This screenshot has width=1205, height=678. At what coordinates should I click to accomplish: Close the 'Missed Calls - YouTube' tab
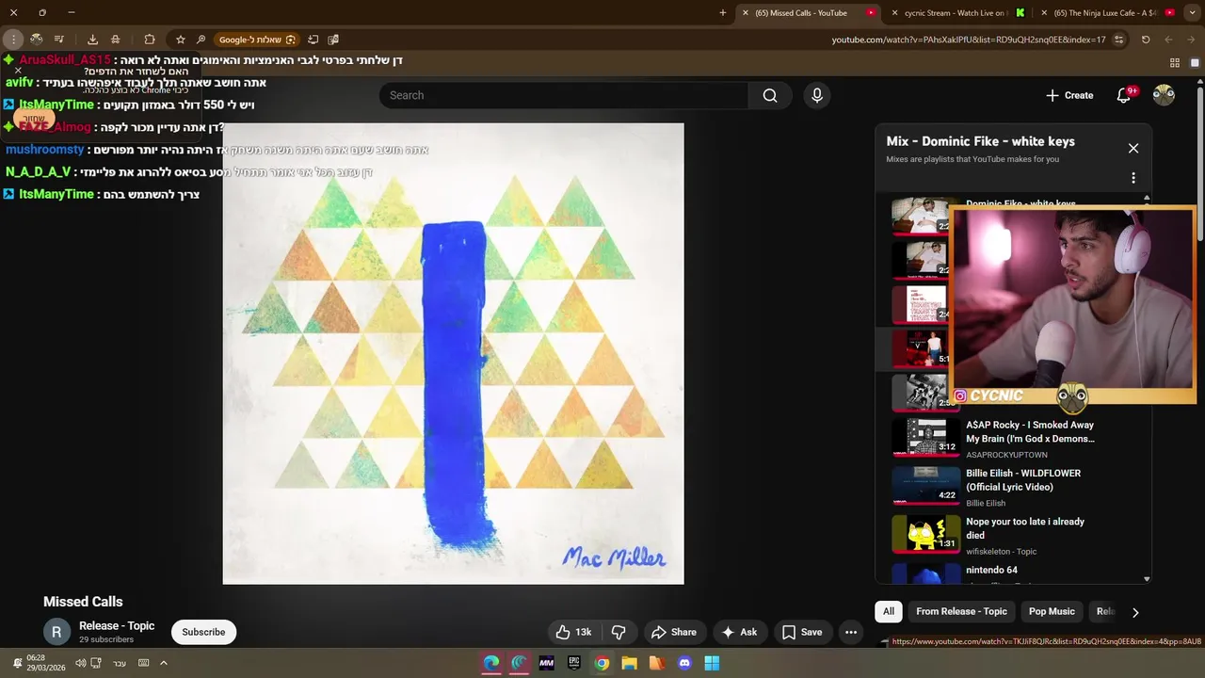745,13
